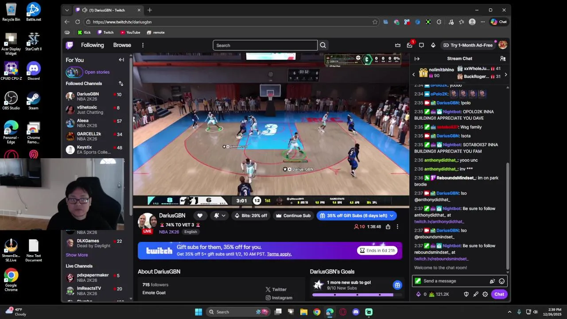567x319 pixels.
Task: Expand system tray hidden icons
Action: (x=509, y=312)
